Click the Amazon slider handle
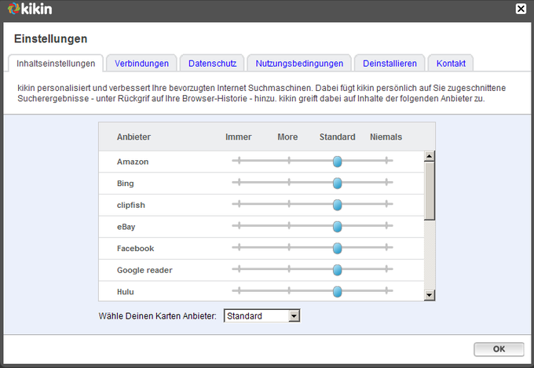This screenshot has width=534, height=368. pos(337,162)
